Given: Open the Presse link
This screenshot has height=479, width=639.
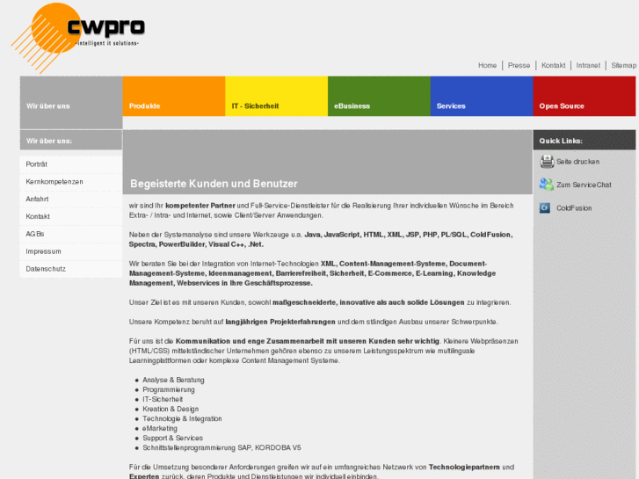Looking at the screenshot, I should (519, 65).
